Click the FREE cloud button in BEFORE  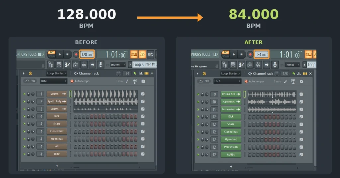[30, 81]
